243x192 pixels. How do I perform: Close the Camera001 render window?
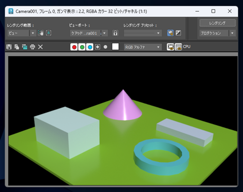pos(229,11)
